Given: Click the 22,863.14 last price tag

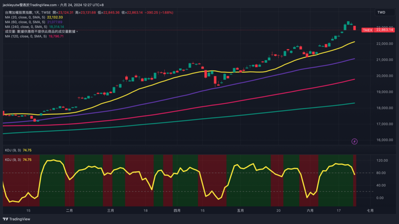Looking at the screenshot, I should tap(385, 30).
